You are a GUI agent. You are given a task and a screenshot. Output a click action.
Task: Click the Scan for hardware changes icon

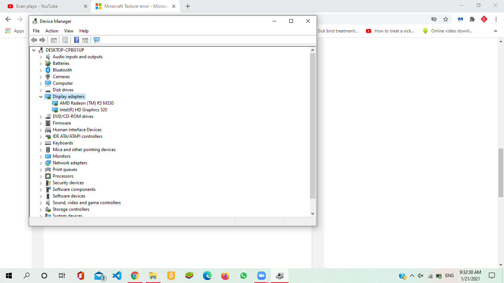pos(97,40)
